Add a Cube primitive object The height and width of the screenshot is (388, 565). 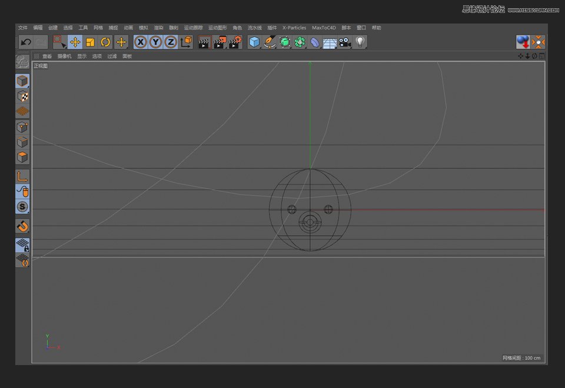pyautogui.click(x=254, y=42)
